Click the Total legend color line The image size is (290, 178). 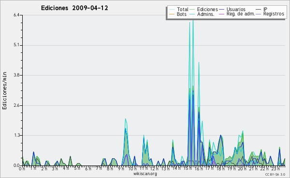click(x=172, y=10)
